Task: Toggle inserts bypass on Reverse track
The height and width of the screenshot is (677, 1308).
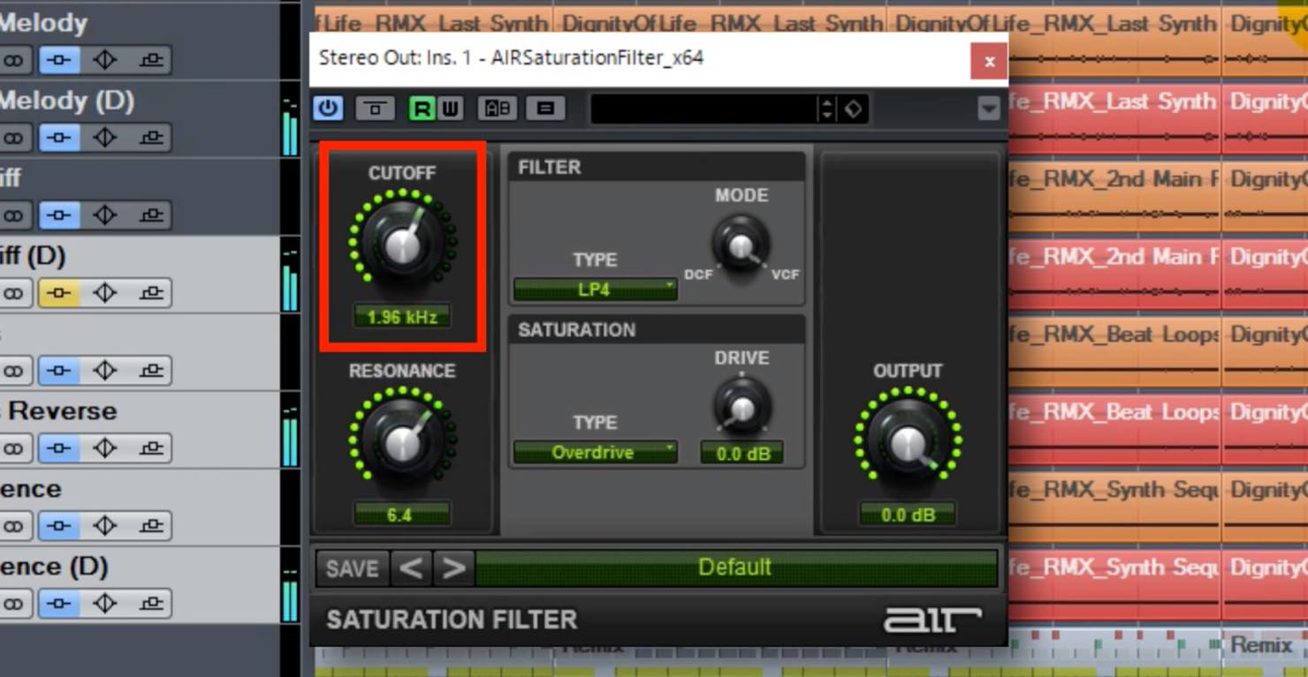Action: [x=59, y=448]
